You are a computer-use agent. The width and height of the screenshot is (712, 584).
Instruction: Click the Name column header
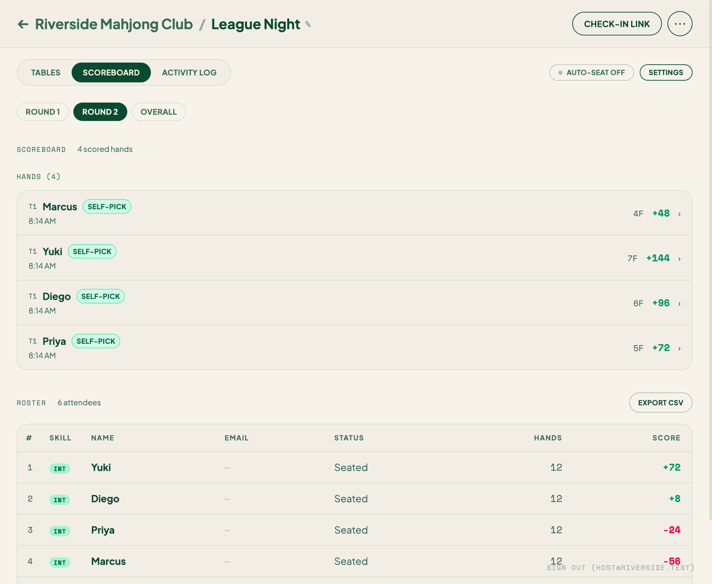103,438
